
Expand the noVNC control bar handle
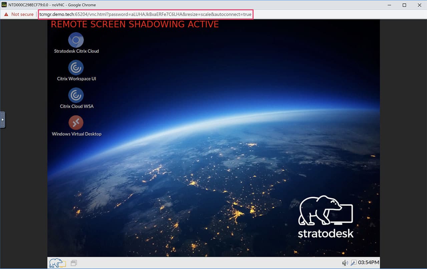(x=2, y=119)
